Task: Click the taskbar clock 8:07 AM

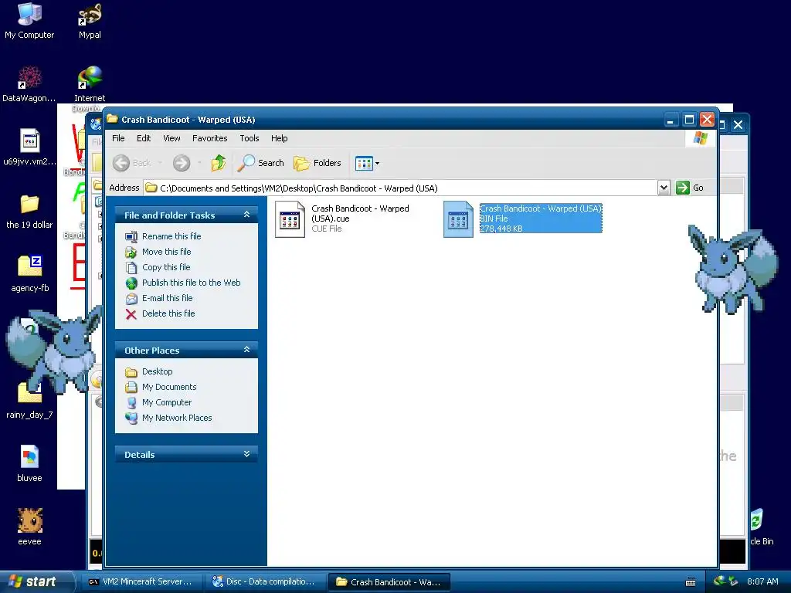Action: click(762, 582)
